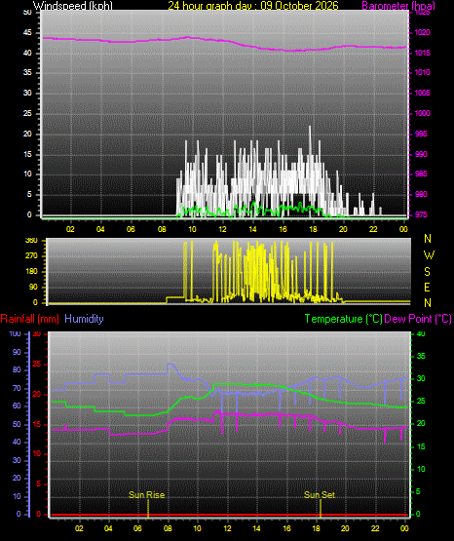The image size is (454, 541).
Task: Click the 270 value on wind direction axis
Action: [31, 256]
